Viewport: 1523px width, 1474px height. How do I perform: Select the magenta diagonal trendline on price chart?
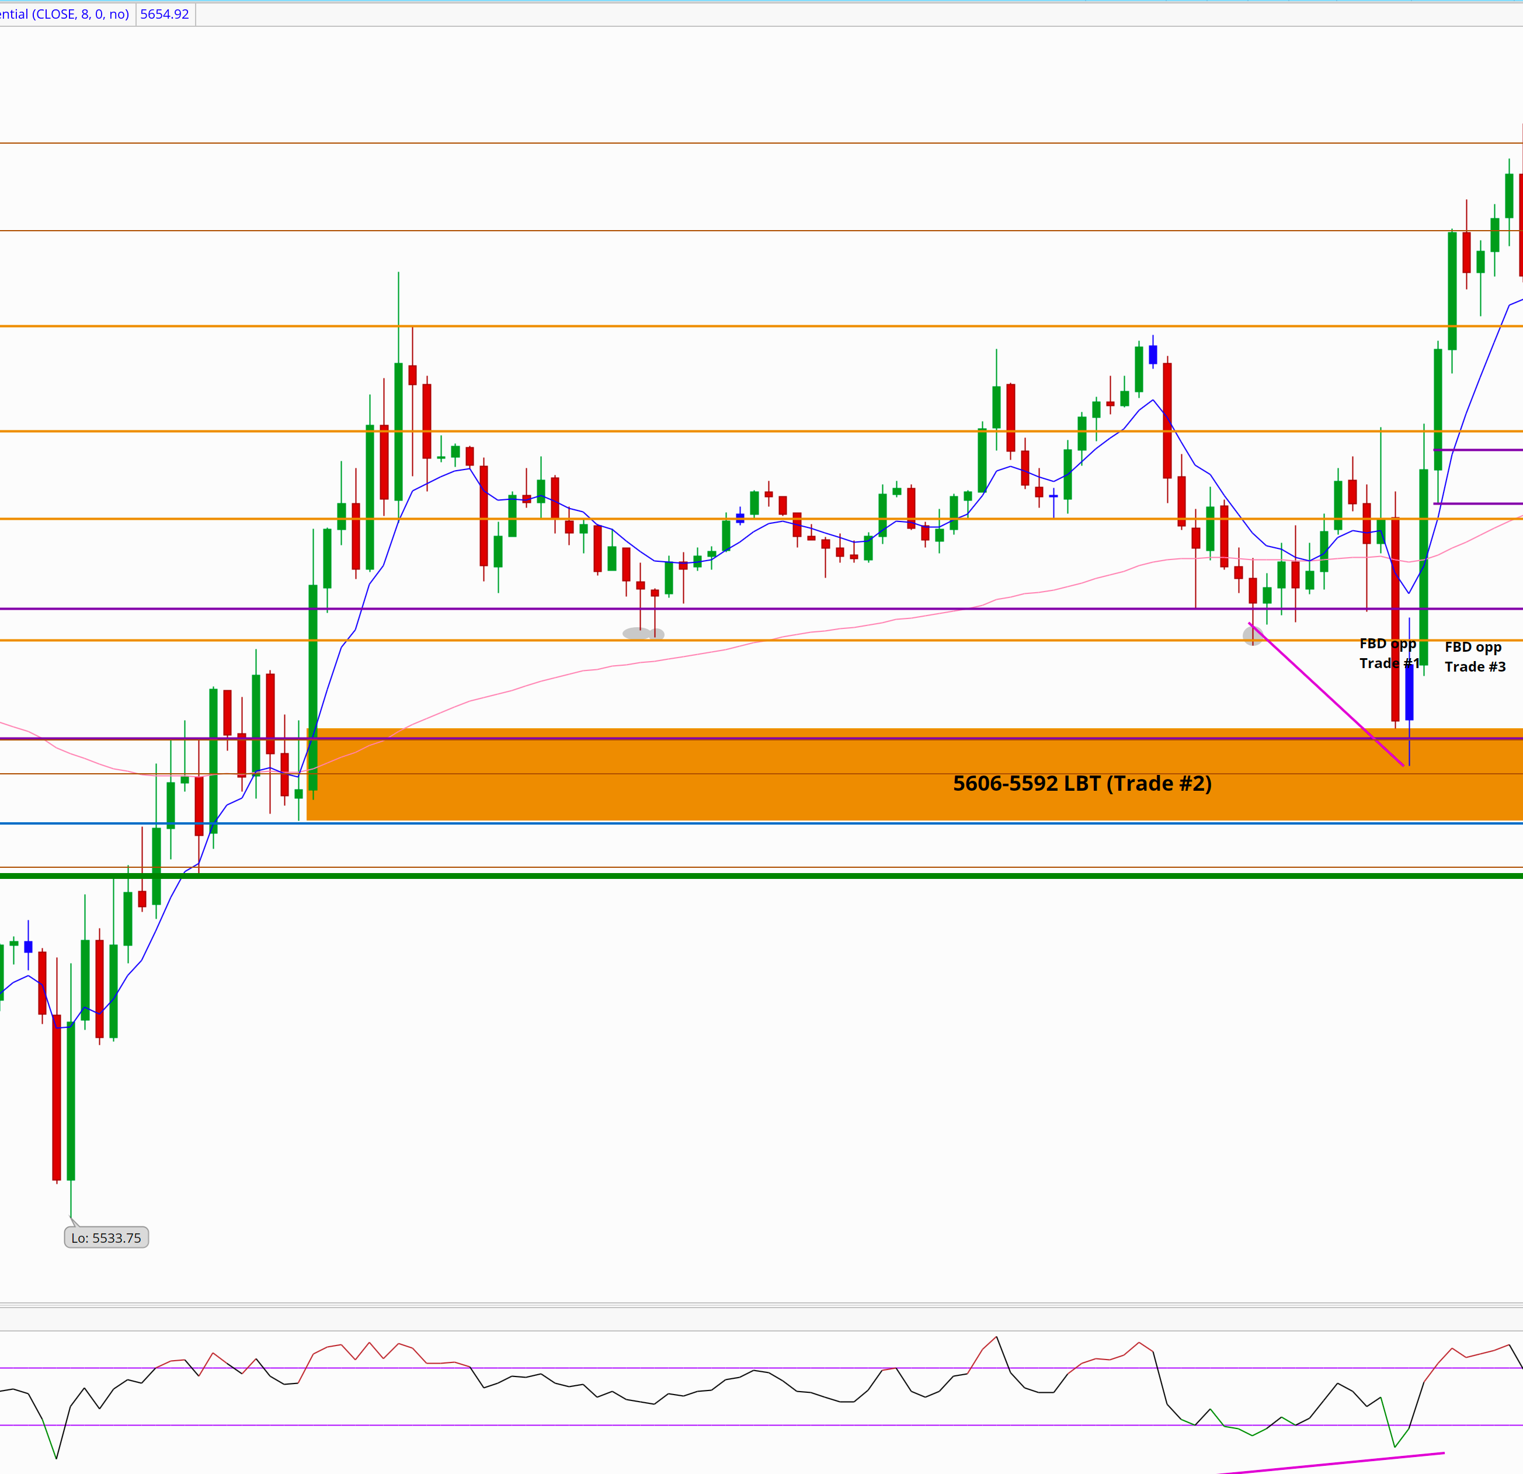pyautogui.click(x=1325, y=694)
